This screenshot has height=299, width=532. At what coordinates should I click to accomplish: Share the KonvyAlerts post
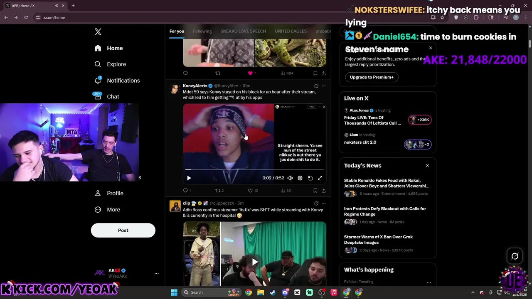[324, 191]
